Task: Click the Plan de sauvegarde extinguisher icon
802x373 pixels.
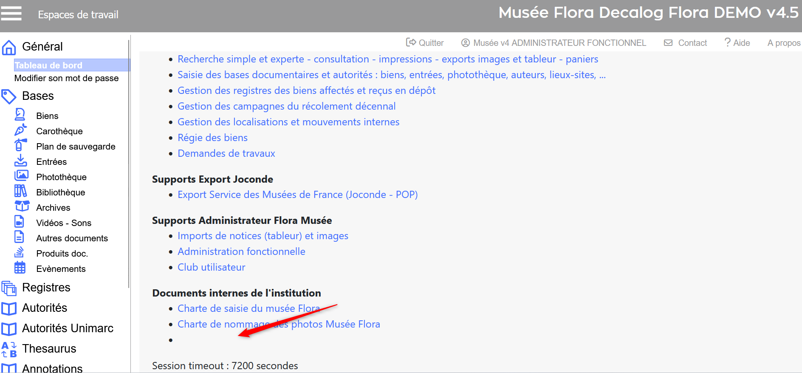Action: pos(20,145)
